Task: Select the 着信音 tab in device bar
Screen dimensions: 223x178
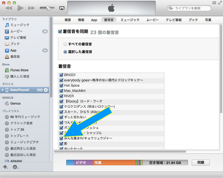Action: pos(109,20)
